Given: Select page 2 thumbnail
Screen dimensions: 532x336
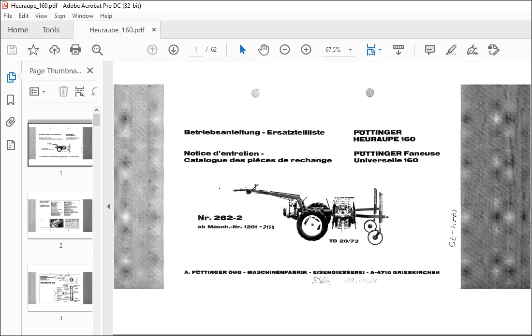Looking at the screenshot, I should (x=60, y=215).
